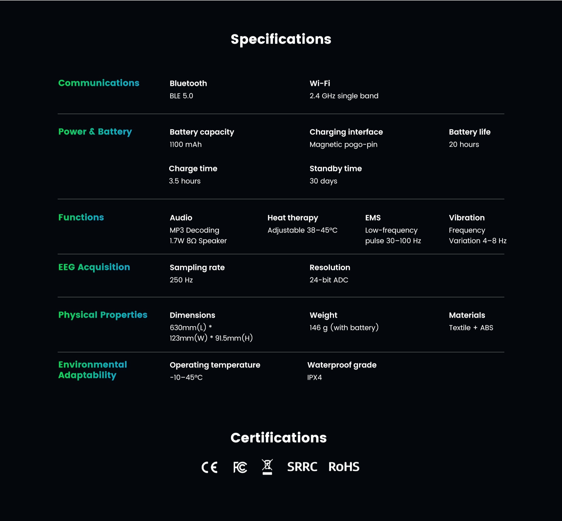The width and height of the screenshot is (562, 521).
Task: Click the Bluetooth spec label
Action: tap(188, 83)
